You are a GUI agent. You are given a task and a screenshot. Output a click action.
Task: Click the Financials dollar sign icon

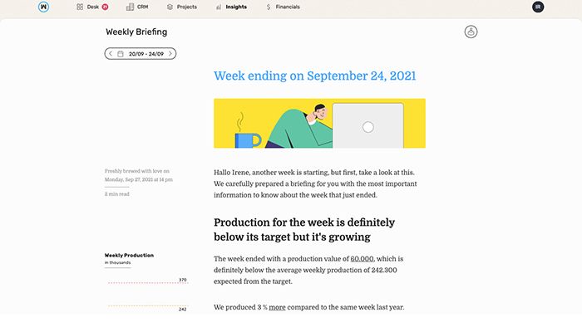tap(269, 7)
